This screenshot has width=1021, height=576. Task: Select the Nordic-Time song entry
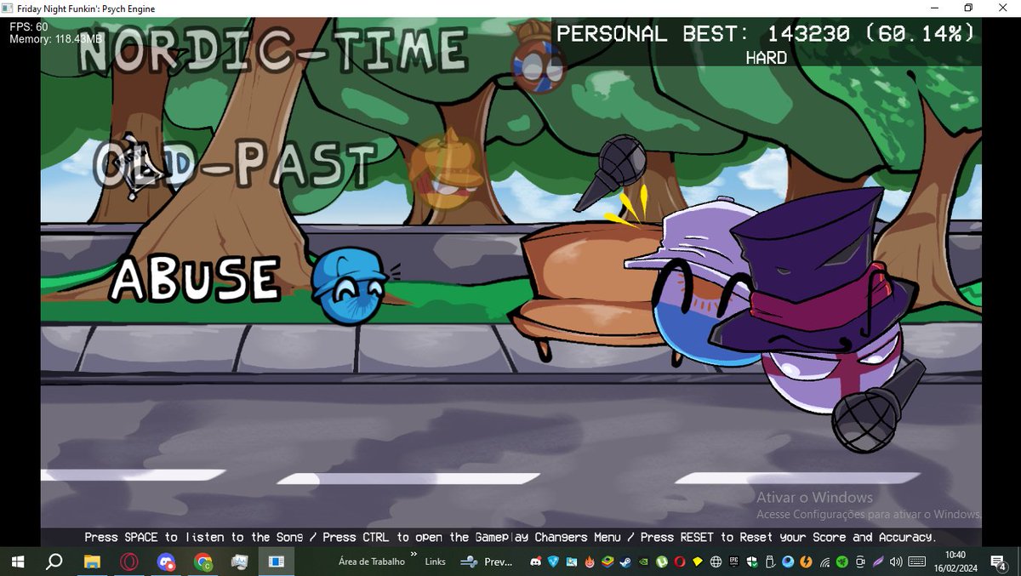273,50
